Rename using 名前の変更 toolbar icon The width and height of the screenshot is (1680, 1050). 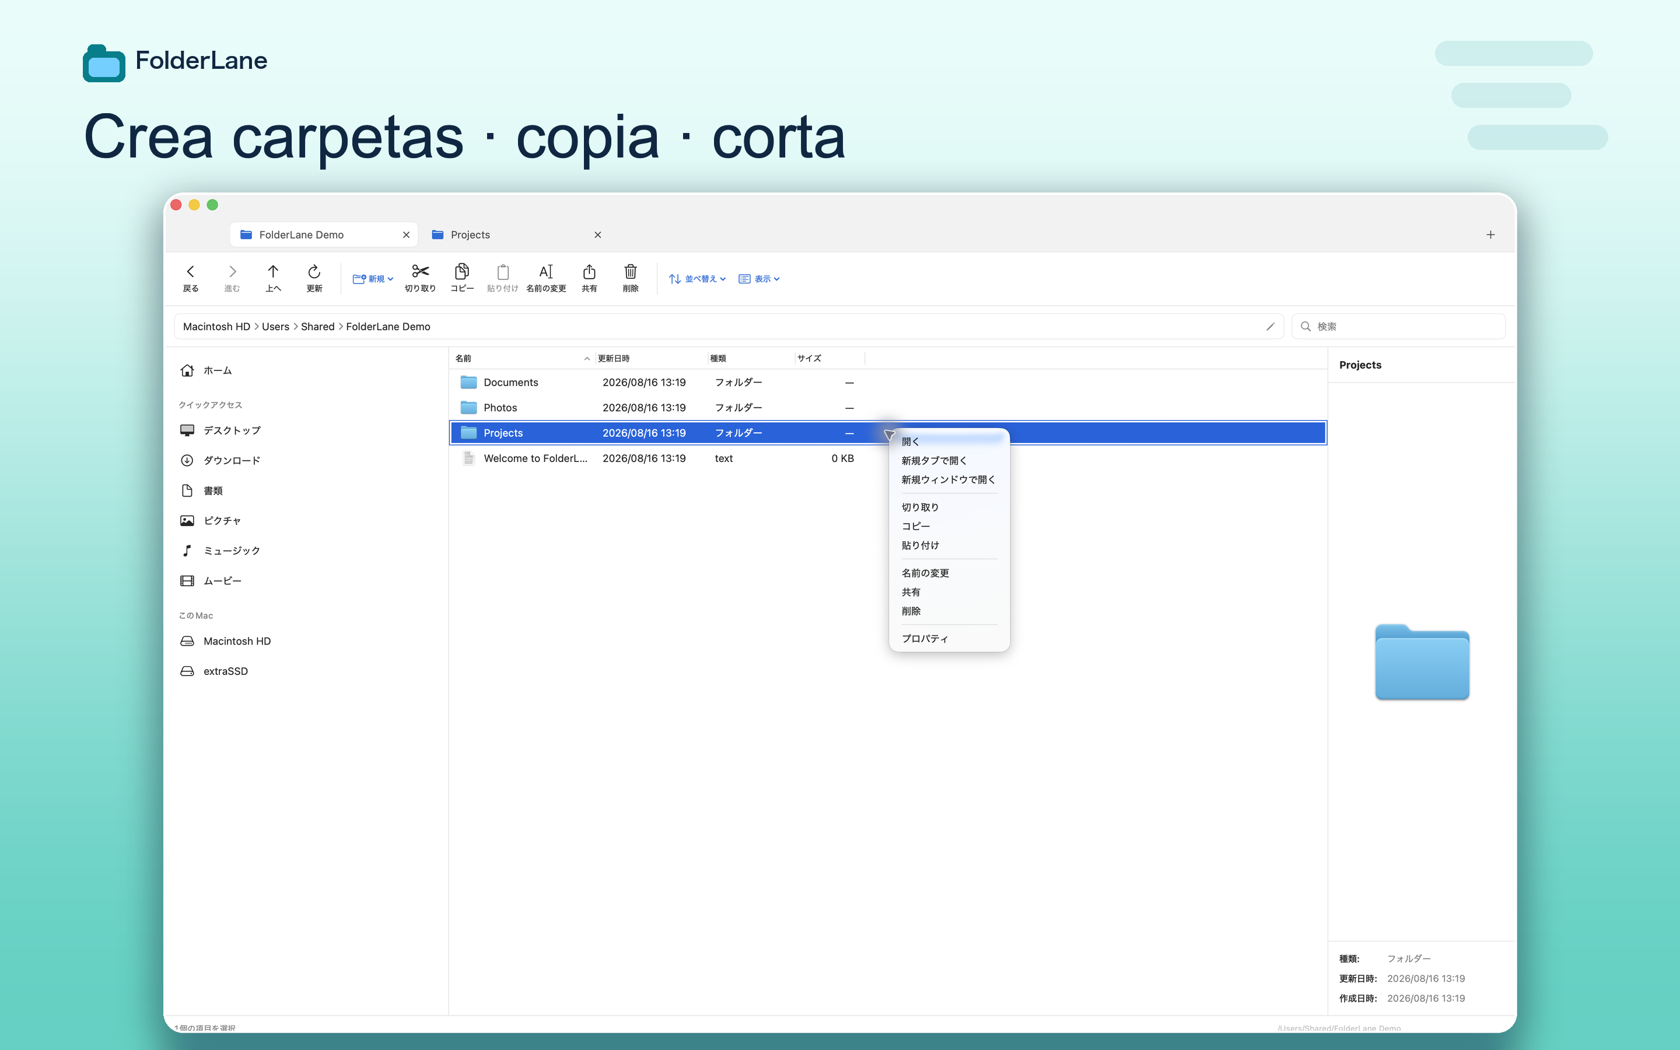pyautogui.click(x=547, y=278)
